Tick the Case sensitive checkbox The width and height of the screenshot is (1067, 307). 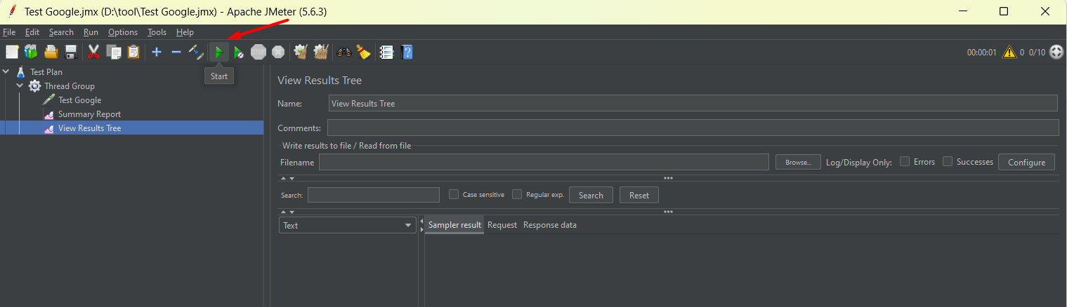[x=454, y=194]
